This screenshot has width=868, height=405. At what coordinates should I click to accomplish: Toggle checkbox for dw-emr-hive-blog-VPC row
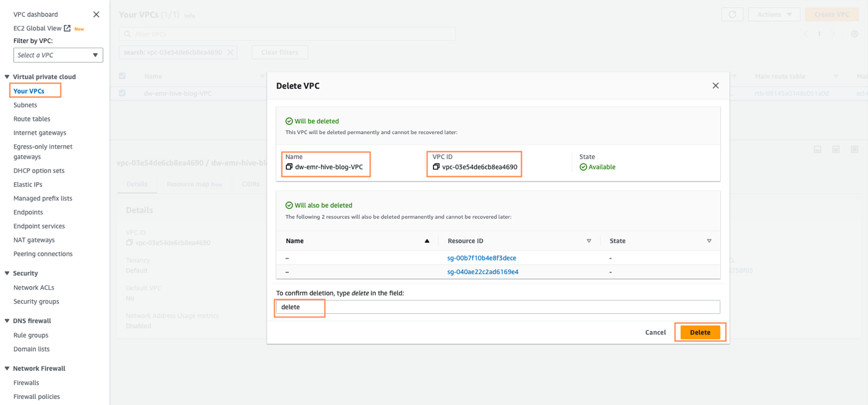click(x=123, y=94)
